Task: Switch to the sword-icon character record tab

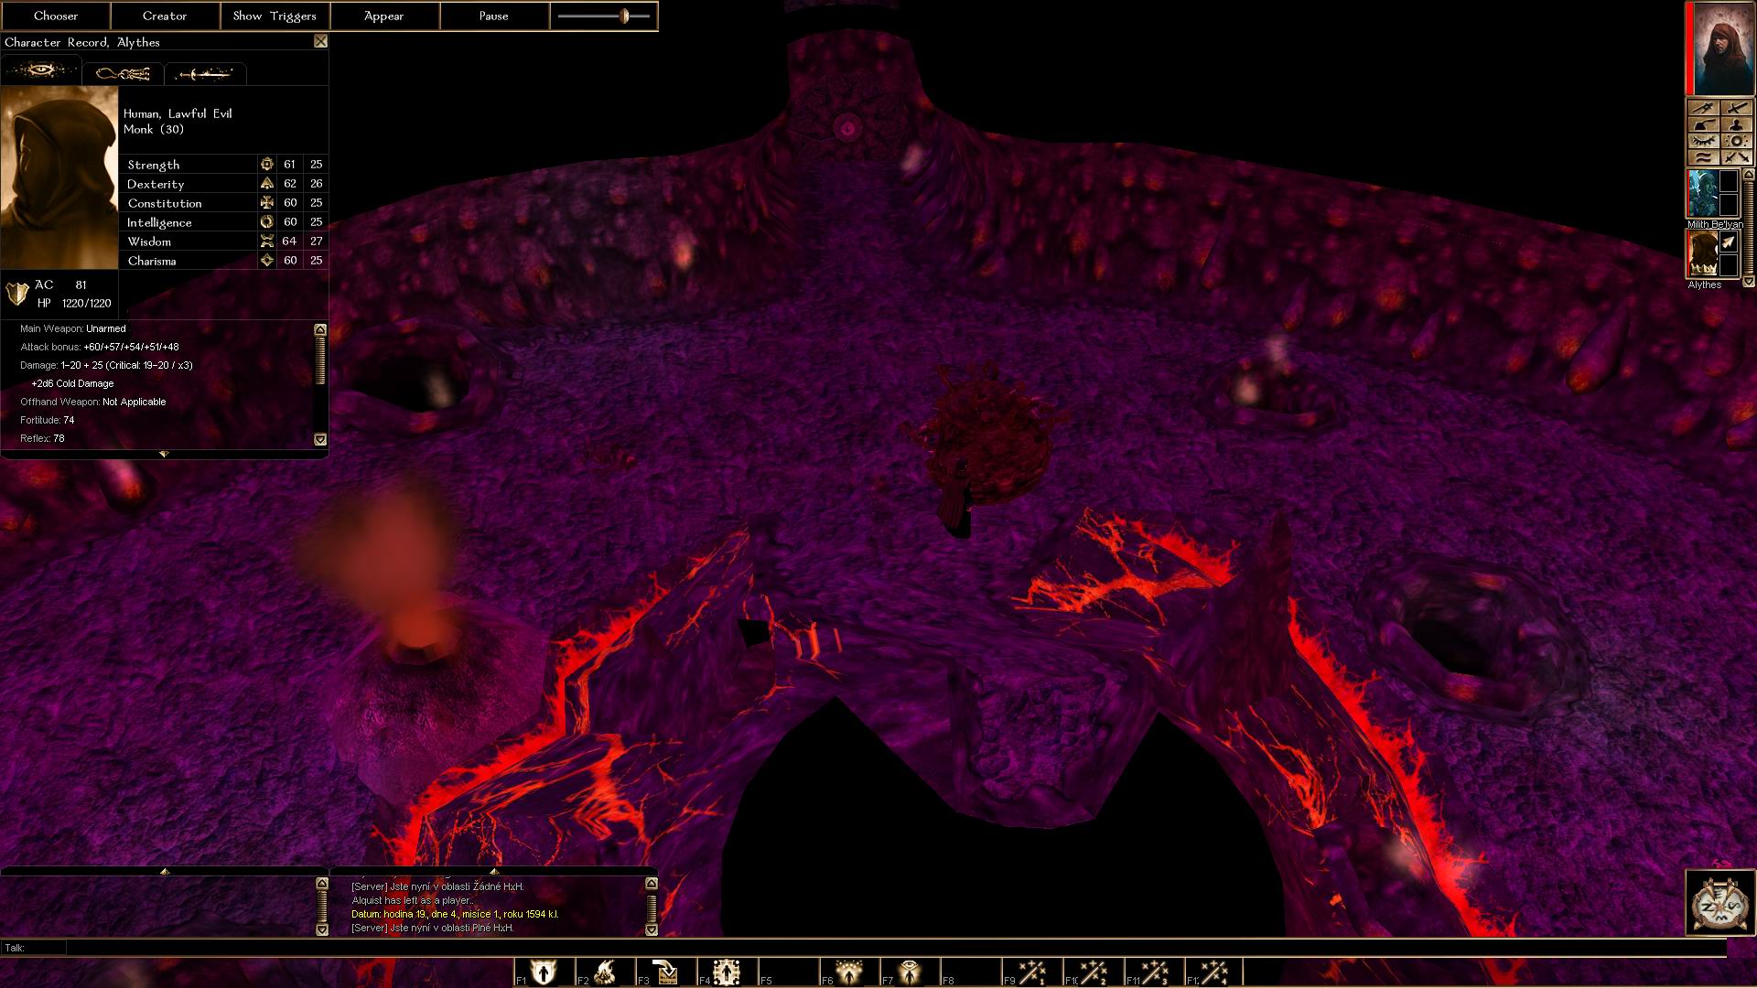Action: point(204,73)
